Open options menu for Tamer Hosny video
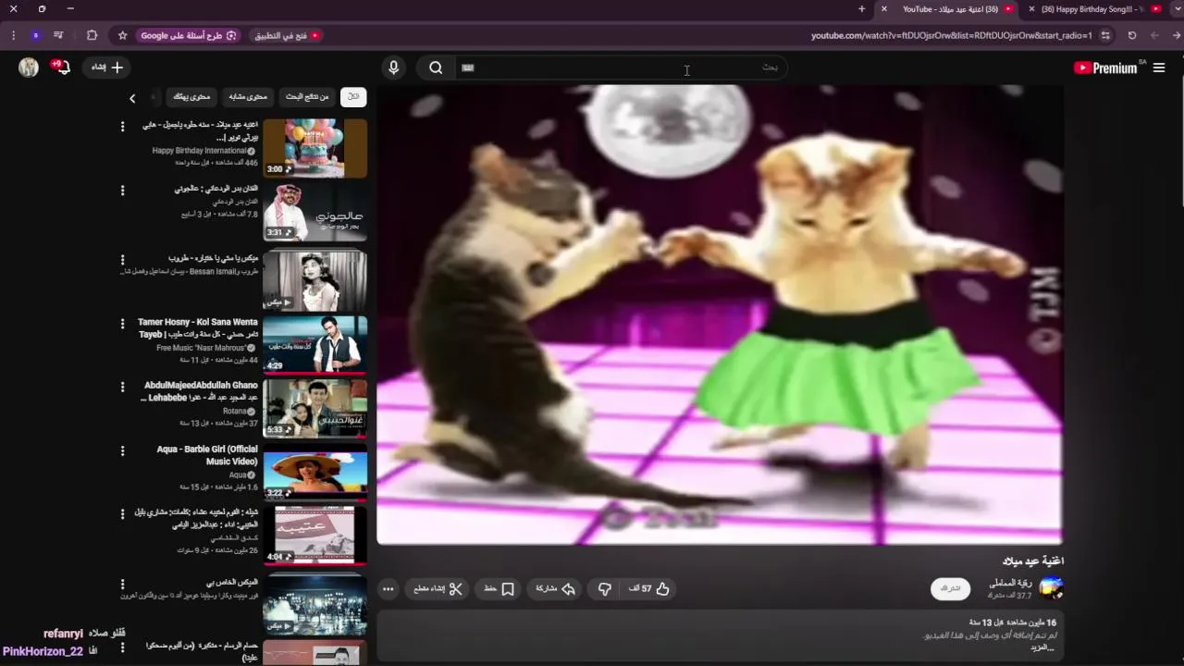This screenshot has width=1184, height=666. (x=122, y=324)
